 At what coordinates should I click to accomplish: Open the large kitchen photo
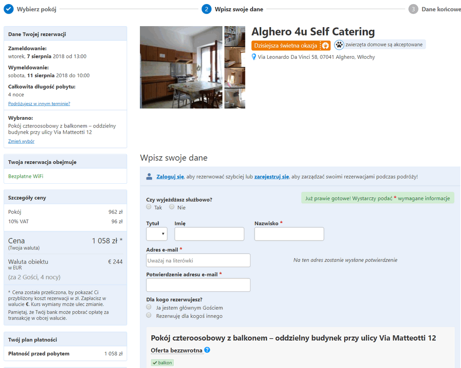[x=181, y=67]
